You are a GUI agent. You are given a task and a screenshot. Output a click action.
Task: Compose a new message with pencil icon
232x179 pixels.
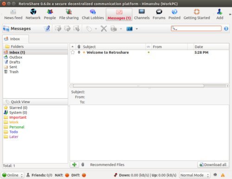(47, 29)
